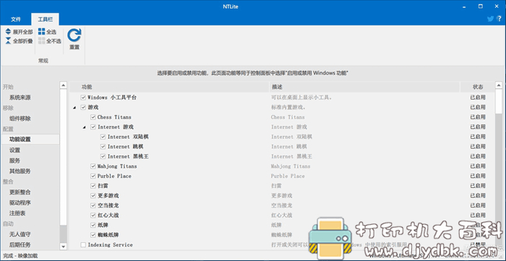The height and width of the screenshot is (261, 506).
Task: Toggle 更多游戏 checkbox
Action: click(93, 196)
